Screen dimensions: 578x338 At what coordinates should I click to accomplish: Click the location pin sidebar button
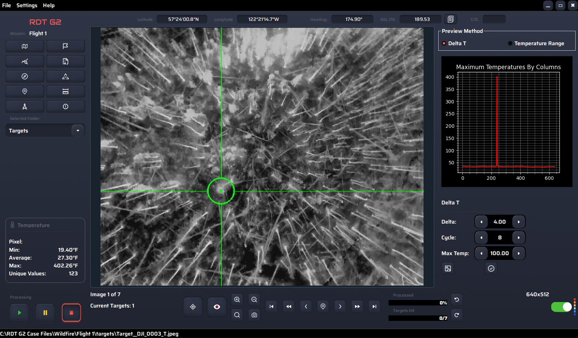pos(25,91)
